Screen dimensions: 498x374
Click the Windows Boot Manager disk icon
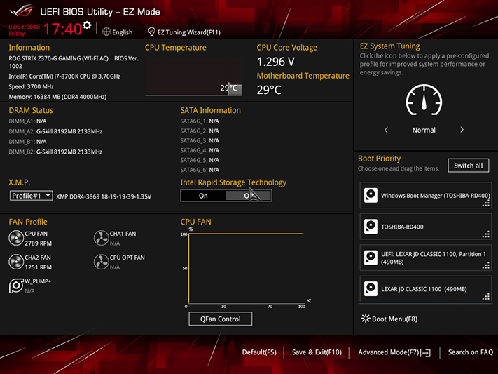click(371, 196)
